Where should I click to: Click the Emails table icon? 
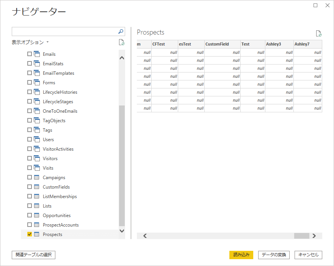tap(37, 54)
